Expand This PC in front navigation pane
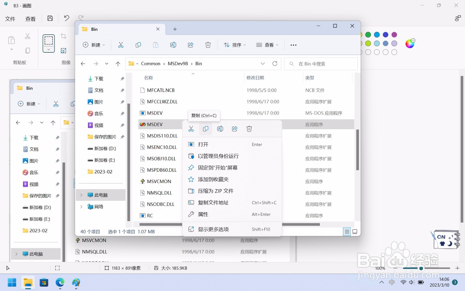This screenshot has width=465, height=291. pyautogui.click(x=81, y=195)
